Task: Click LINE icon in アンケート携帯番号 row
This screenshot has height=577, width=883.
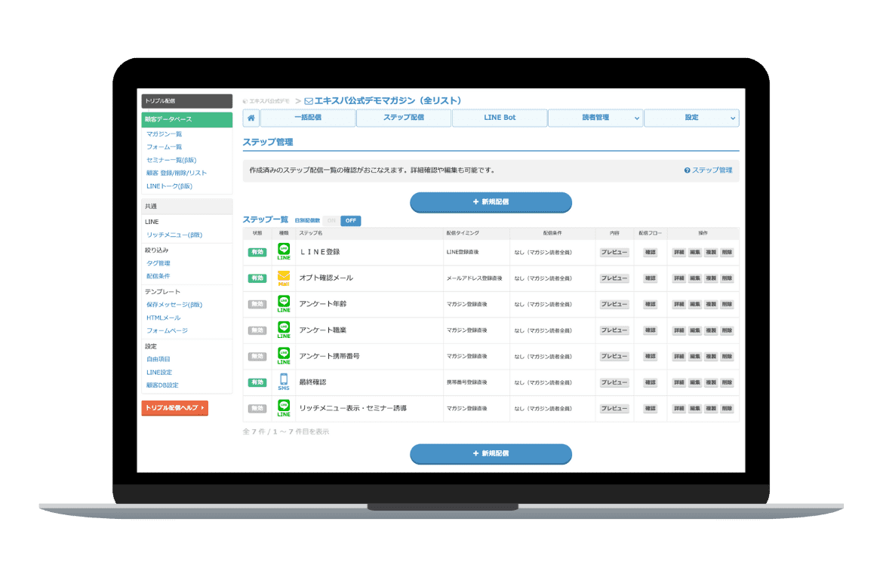Action: (284, 356)
